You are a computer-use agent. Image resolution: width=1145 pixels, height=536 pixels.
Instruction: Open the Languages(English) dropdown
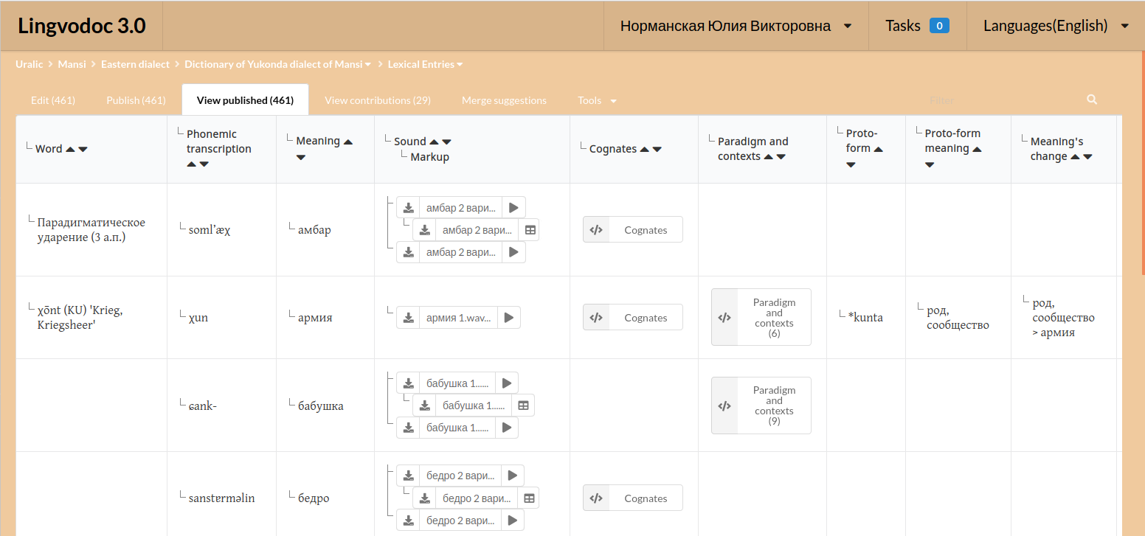click(x=1056, y=26)
